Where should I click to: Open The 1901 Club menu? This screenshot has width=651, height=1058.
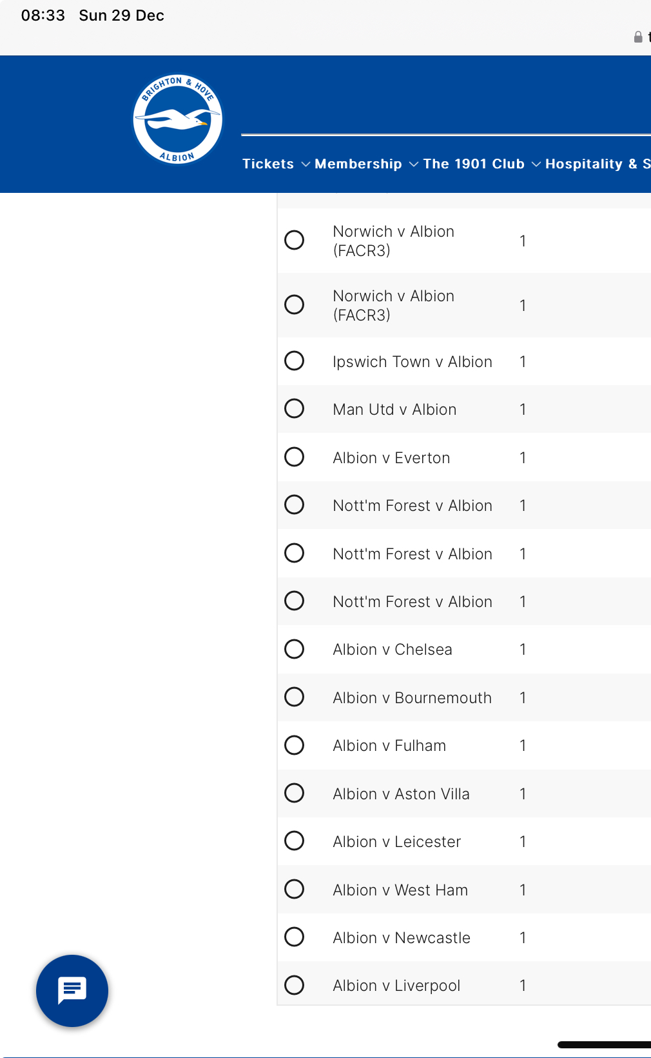[474, 164]
